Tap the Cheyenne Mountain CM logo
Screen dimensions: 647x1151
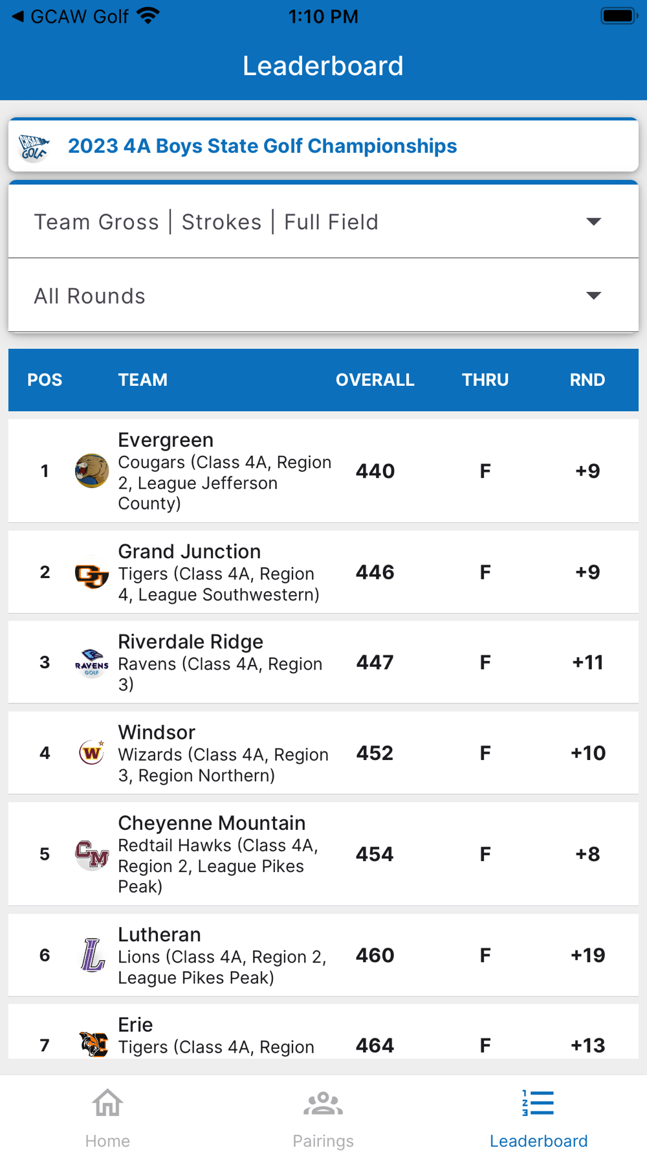[91, 855]
